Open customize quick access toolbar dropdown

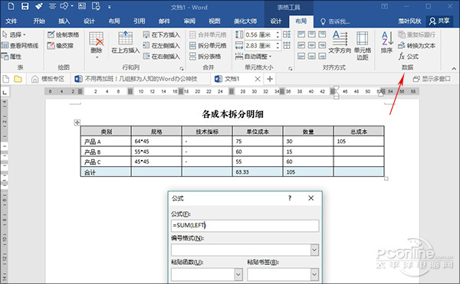point(110,6)
